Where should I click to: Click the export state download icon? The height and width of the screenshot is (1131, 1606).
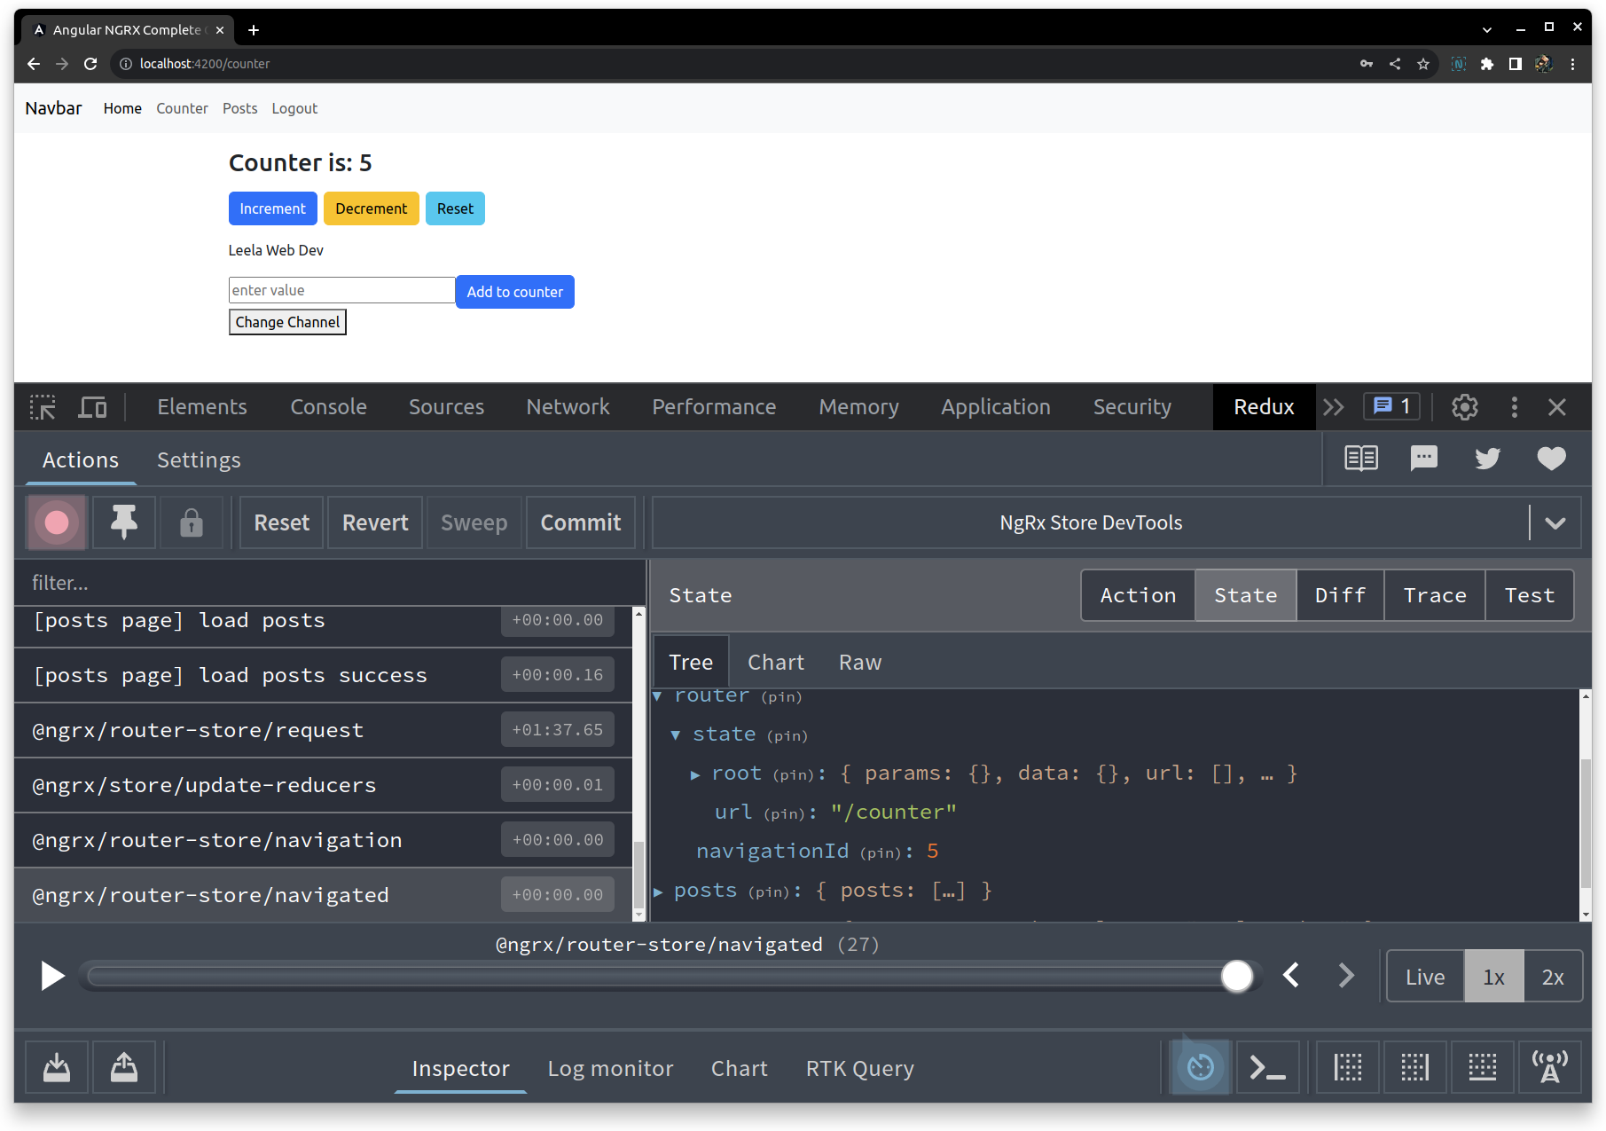click(56, 1067)
